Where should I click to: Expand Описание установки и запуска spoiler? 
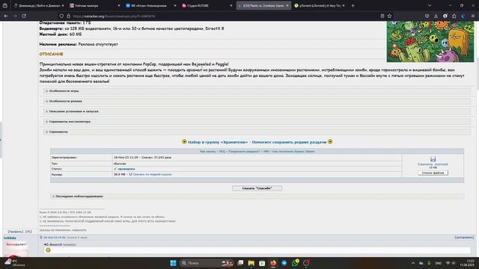tap(257, 111)
